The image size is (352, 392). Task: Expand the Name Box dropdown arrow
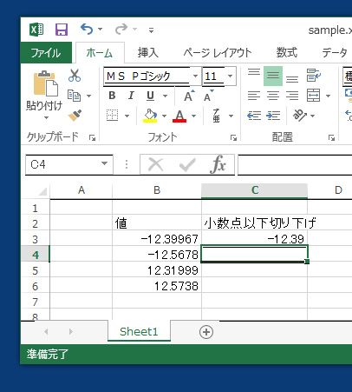pyautogui.click(x=104, y=164)
